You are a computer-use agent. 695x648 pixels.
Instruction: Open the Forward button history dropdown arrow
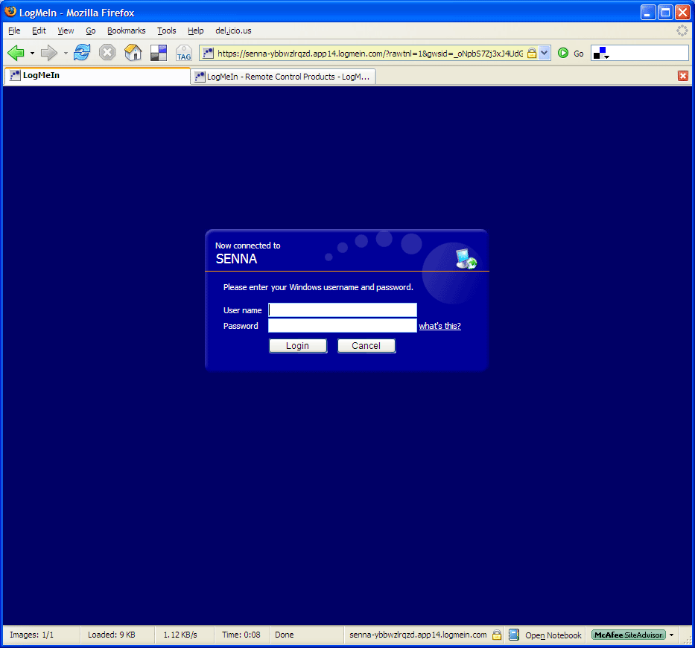click(66, 54)
